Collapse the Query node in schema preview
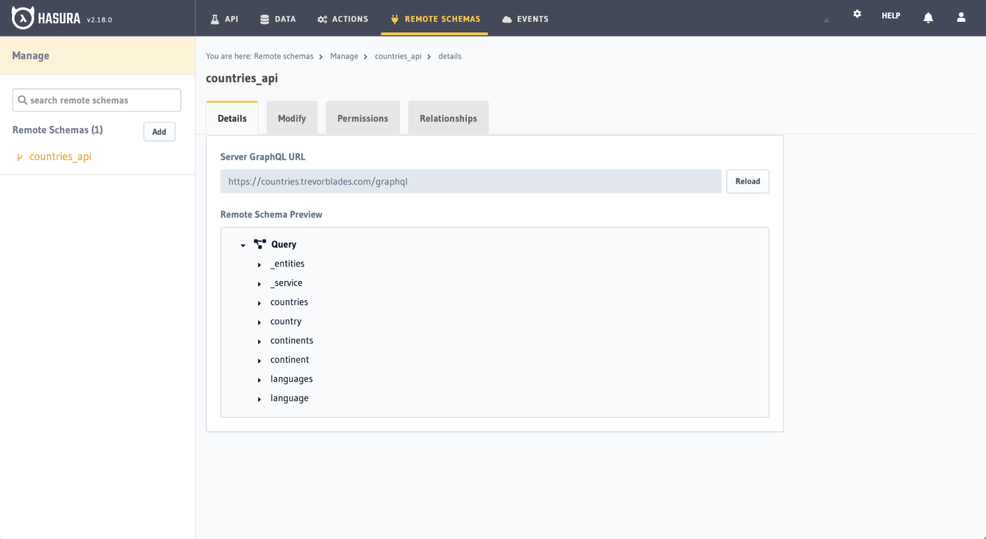This screenshot has height=539, width=986. tap(243, 244)
